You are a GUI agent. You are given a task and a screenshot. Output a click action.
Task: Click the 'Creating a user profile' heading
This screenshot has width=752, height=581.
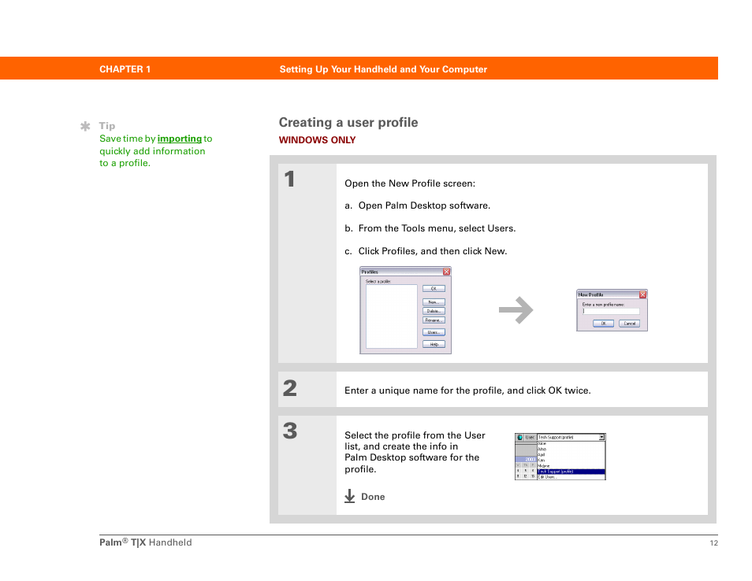coord(348,122)
